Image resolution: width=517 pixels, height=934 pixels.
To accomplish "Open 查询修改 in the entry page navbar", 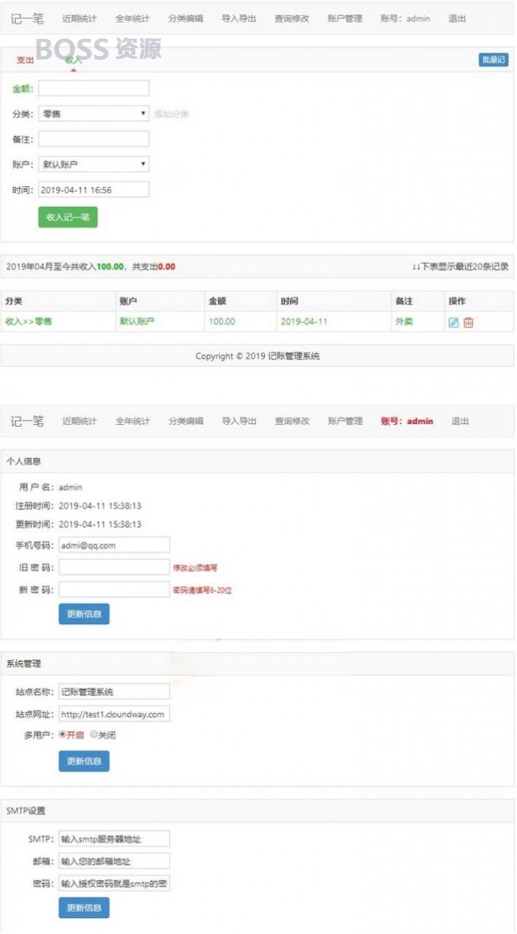I will coord(292,18).
